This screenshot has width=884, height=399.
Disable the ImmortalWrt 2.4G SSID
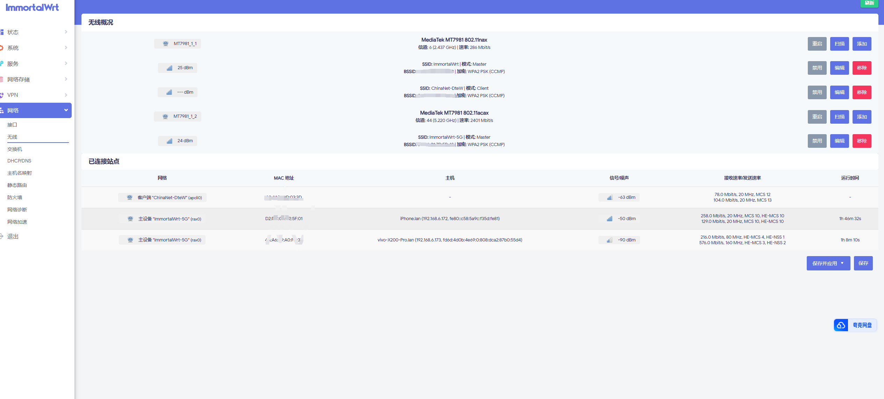[817, 68]
